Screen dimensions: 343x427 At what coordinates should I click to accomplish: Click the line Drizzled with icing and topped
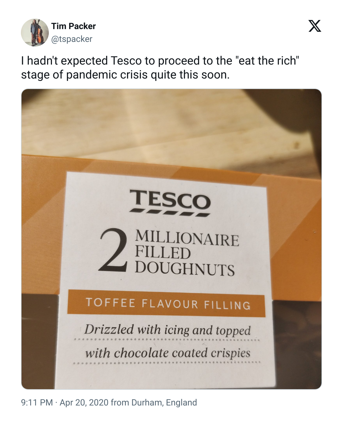click(x=167, y=330)
